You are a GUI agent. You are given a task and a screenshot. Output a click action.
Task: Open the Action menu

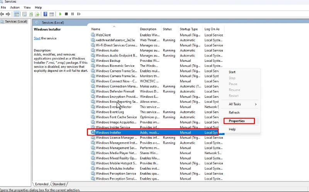click(15, 7)
